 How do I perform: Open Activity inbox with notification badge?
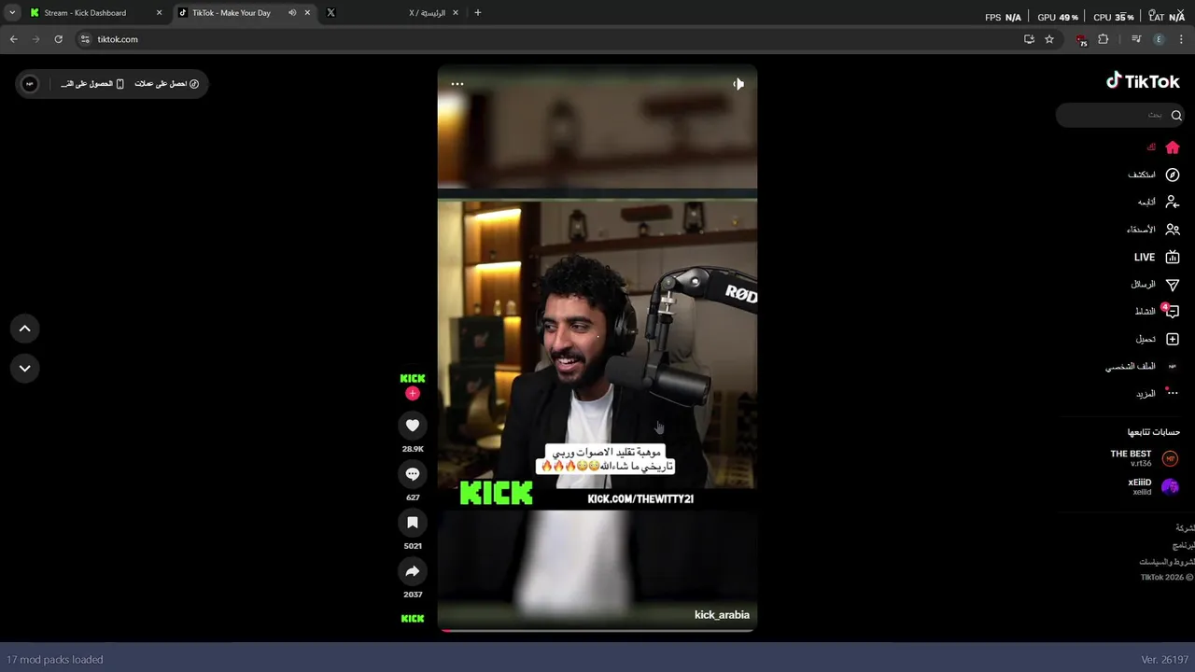tap(1171, 311)
